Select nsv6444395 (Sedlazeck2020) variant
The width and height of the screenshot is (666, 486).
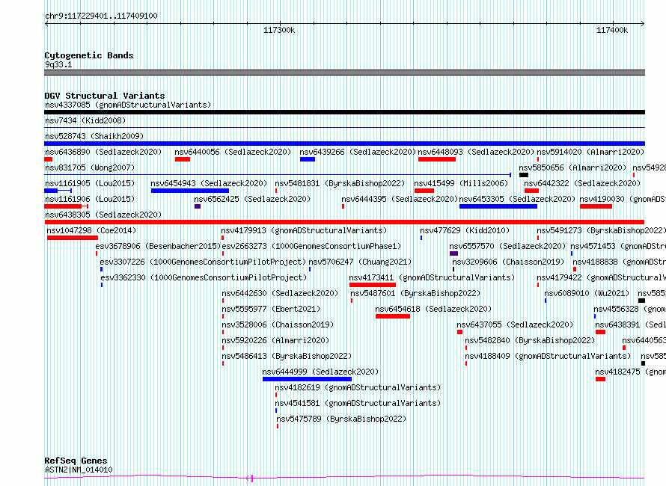coord(400,199)
